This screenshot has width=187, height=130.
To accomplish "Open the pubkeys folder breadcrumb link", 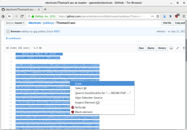I will 48,23.
